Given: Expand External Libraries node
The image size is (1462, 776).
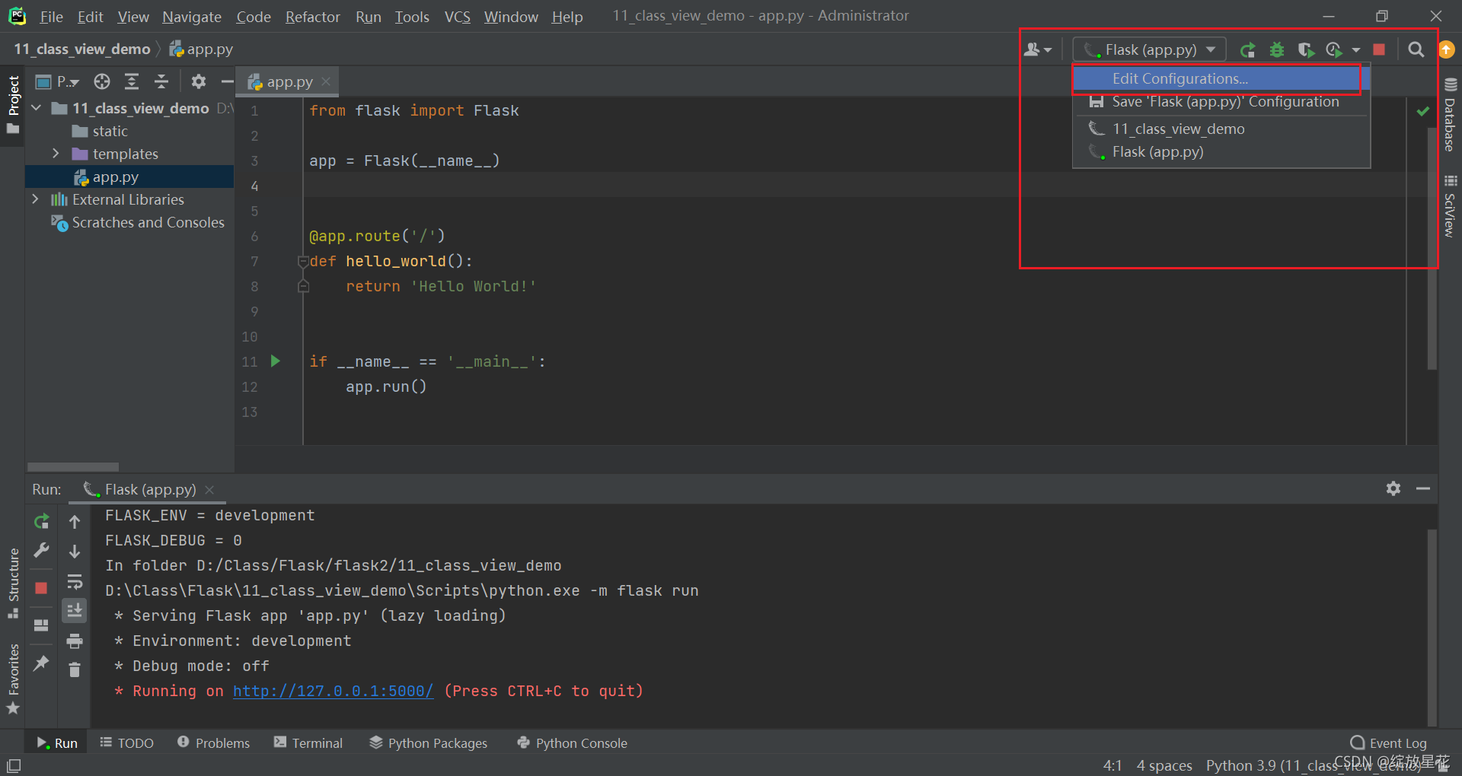Looking at the screenshot, I should coord(36,199).
